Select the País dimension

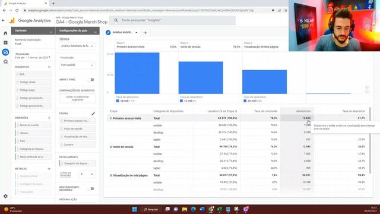(x=33, y=141)
